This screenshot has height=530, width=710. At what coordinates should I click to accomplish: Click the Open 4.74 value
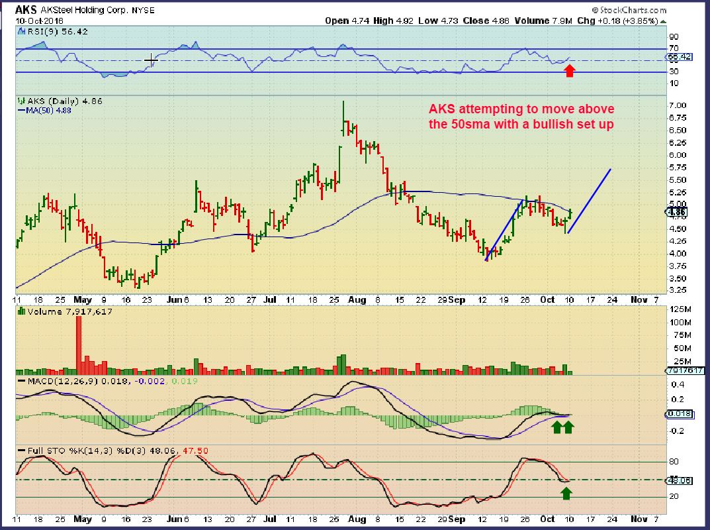pyautogui.click(x=347, y=21)
